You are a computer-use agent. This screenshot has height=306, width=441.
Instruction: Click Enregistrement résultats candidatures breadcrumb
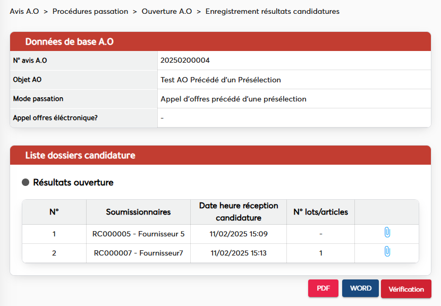(x=272, y=11)
